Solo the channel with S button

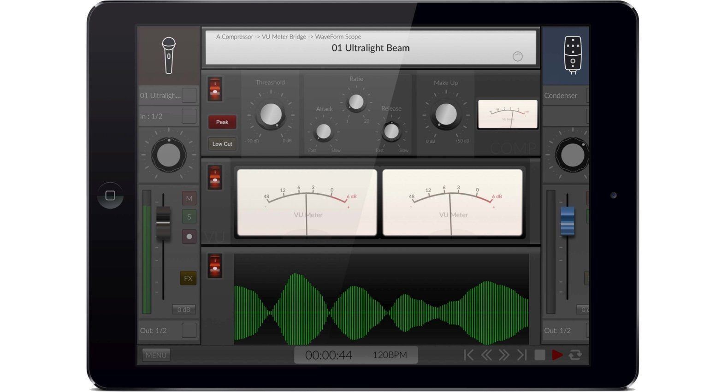coord(189,217)
